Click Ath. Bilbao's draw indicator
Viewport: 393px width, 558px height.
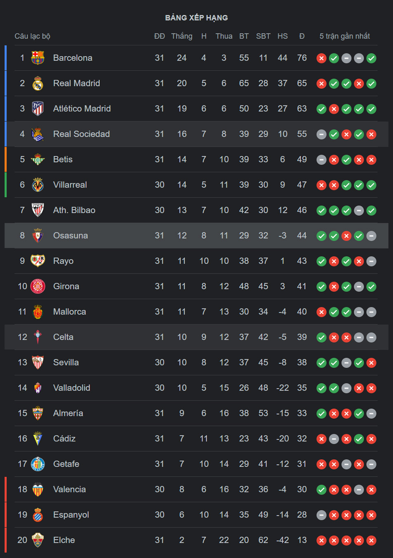pyautogui.click(x=359, y=211)
